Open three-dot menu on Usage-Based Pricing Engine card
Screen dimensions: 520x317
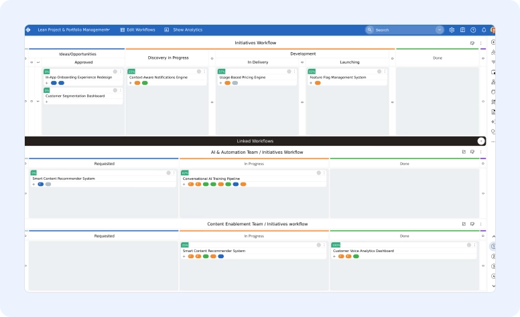295,72
